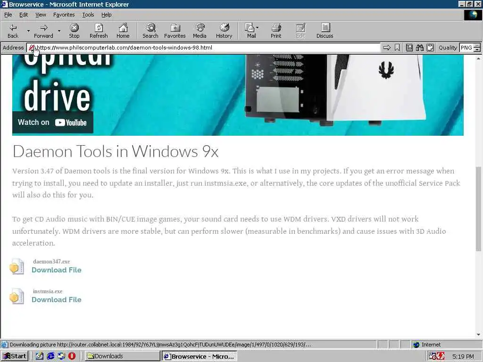Screen dimensions: 483x362
Task: Print the current page
Action: pos(276,31)
